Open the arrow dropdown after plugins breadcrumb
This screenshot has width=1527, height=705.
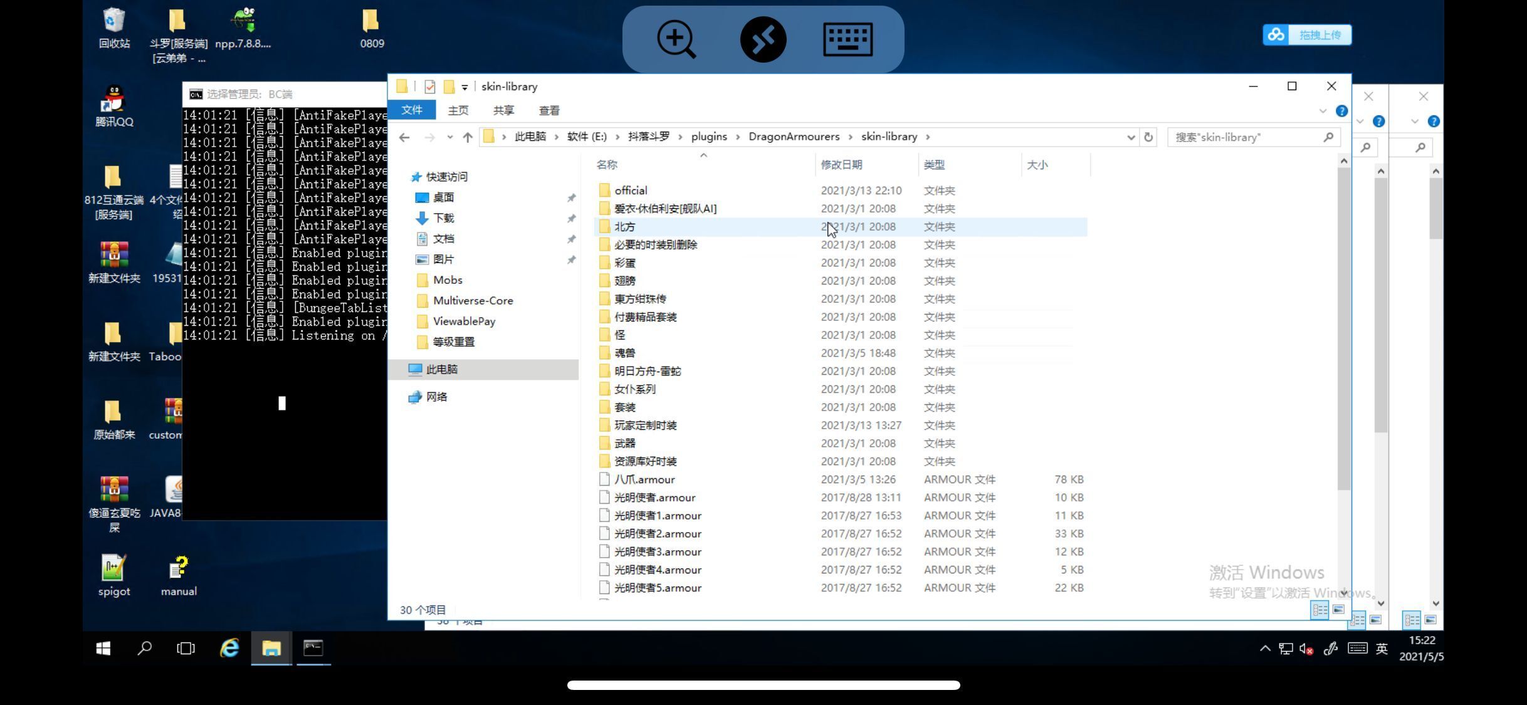[x=738, y=137]
